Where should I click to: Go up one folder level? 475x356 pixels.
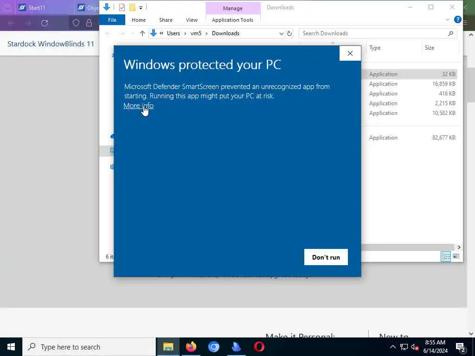(142, 33)
